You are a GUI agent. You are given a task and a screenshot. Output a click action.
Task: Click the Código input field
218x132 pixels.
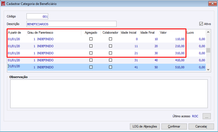[37, 17]
